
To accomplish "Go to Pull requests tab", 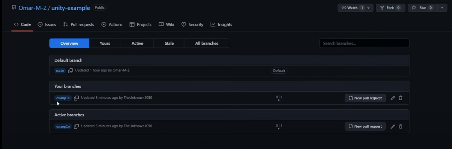I will click(79, 25).
